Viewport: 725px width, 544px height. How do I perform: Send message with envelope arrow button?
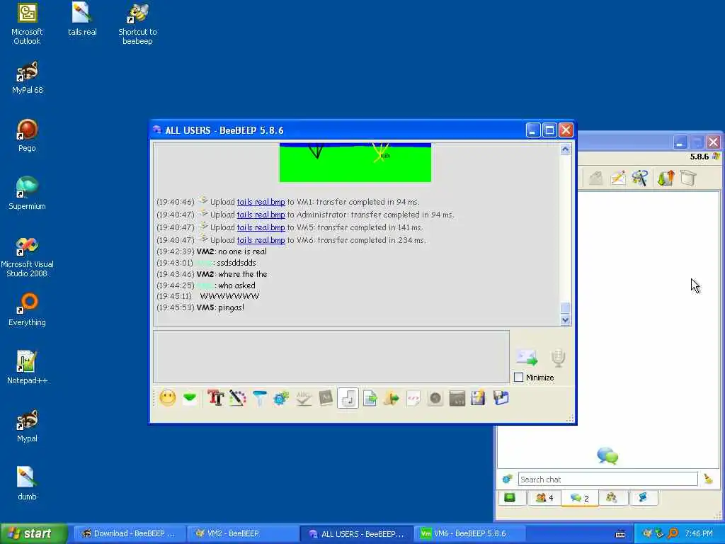click(x=527, y=357)
